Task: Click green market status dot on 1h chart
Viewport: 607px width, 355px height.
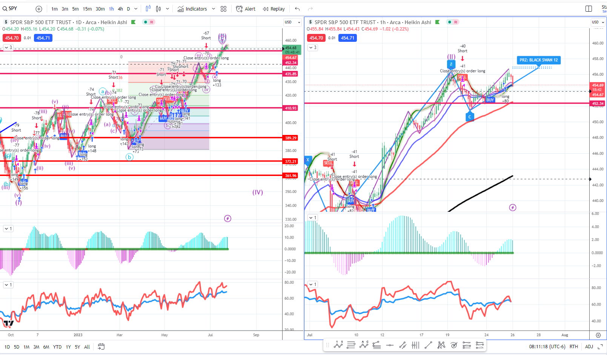Action: tap(450, 22)
